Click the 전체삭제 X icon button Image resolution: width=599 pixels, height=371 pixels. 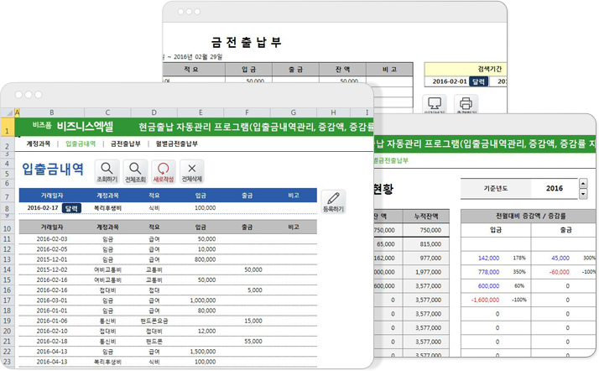pyautogui.click(x=192, y=171)
